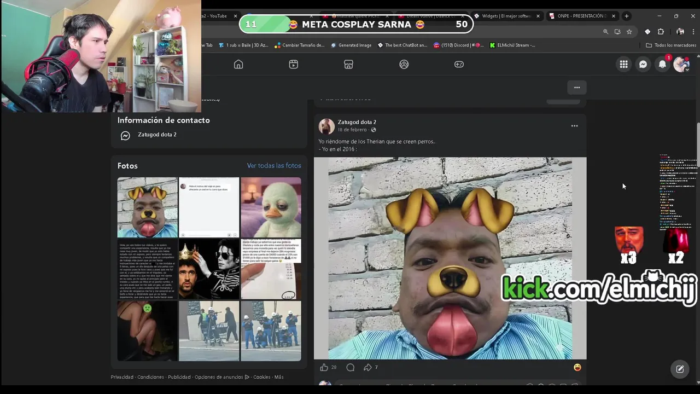This screenshot has height=394, width=700.
Task: Open the account profile picture menu
Action: [x=681, y=65]
